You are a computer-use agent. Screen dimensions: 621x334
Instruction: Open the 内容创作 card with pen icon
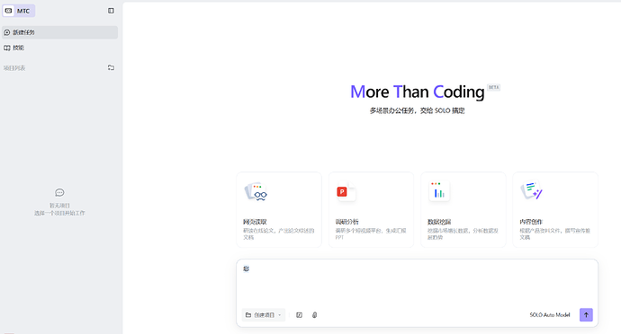[x=555, y=209]
